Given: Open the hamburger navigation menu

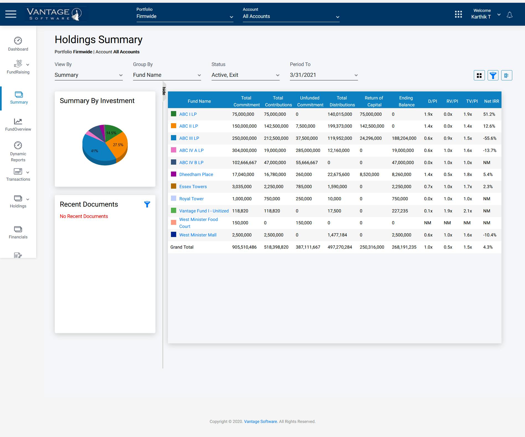Looking at the screenshot, I should click(x=11, y=14).
